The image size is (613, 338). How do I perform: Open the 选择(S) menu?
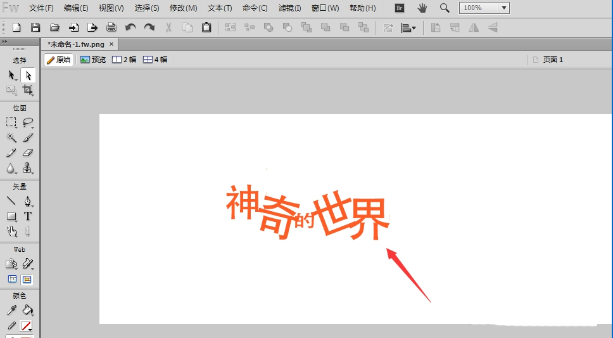[x=147, y=8]
